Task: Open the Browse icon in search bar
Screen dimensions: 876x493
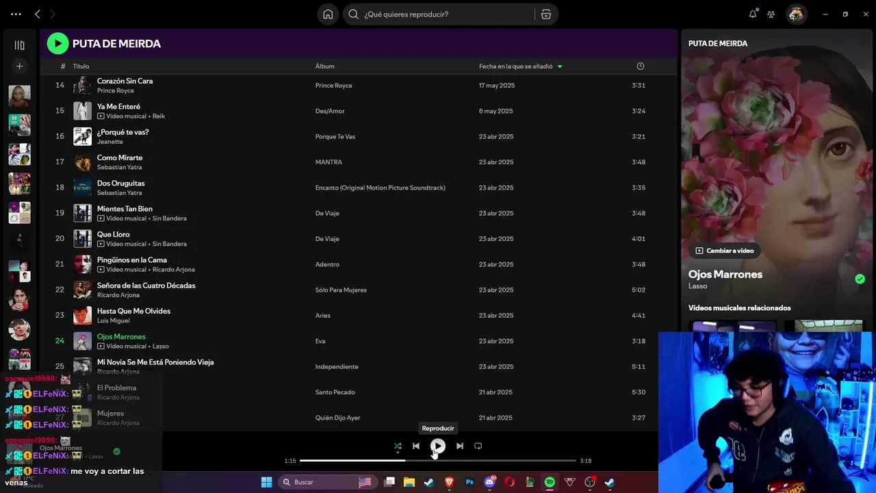Action: coord(546,14)
